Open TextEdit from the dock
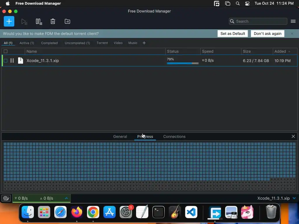 click(x=142, y=212)
